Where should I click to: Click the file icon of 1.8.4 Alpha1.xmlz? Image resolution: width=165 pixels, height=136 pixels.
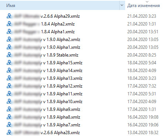[9, 32]
